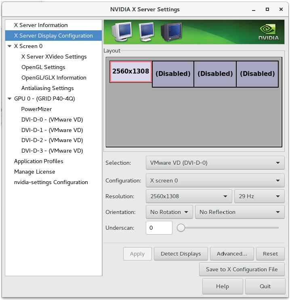This screenshot has width=290, height=300.
Task: Open the Selection dropdown VMware VD (DVI-D-0)
Action: [215, 163]
